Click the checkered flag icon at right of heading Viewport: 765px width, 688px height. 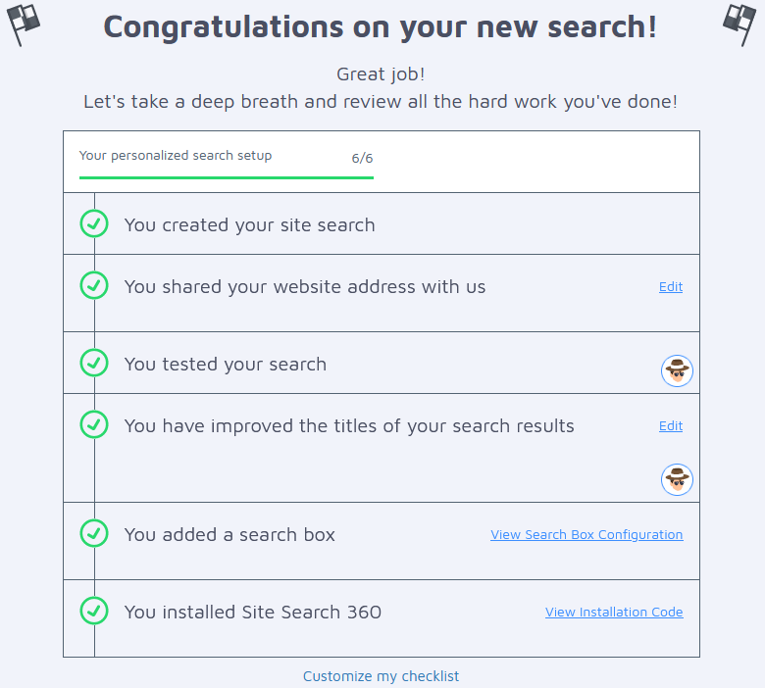[x=739, y=25]
